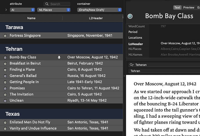The height and width of the screenshot is (136, 200).
Task: Click the magnifier icon in Search field
Action: [47, 4]
